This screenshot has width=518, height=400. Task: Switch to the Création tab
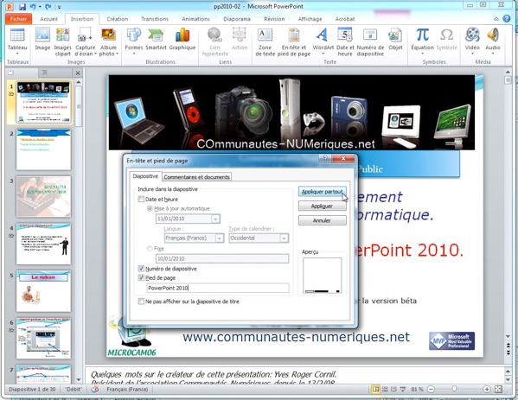coord(118,19)
